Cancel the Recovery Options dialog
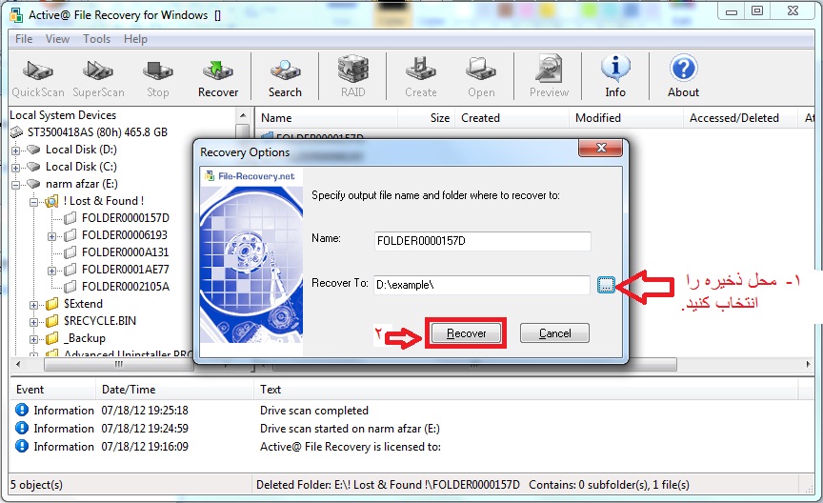Screen dimensions: 823x503 [x=554, y=333]
